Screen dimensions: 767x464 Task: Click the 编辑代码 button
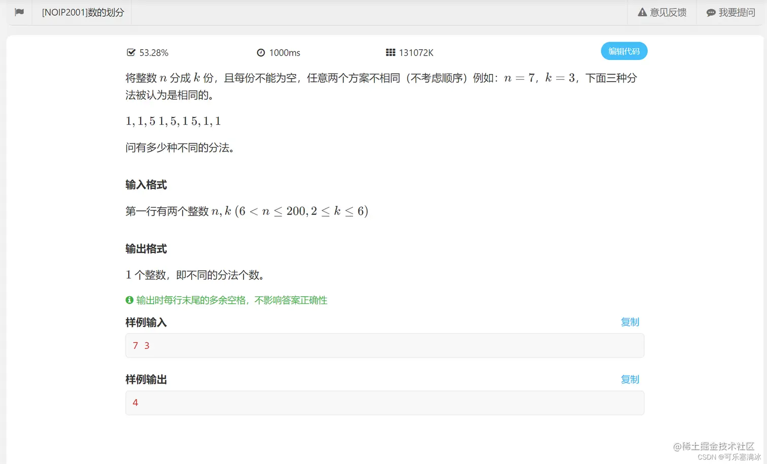[x=624, y=51]
